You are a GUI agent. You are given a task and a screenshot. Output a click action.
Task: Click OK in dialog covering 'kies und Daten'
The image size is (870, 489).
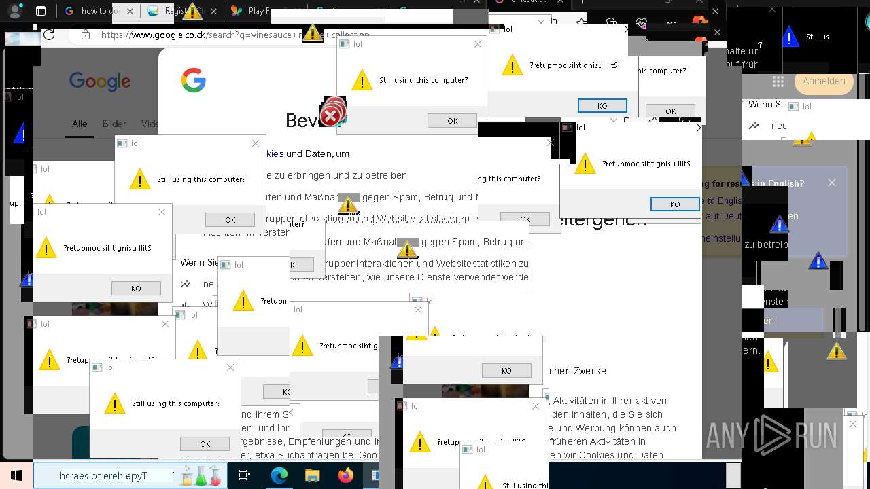click(x=230, y=219)
